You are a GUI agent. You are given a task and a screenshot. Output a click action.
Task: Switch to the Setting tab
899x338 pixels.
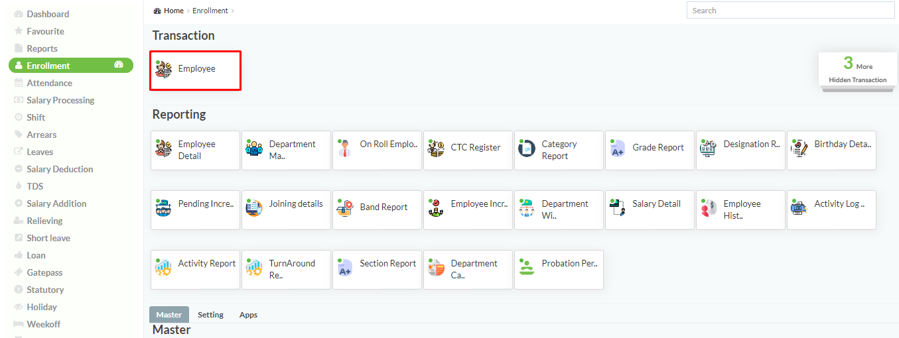pos(210,315)
